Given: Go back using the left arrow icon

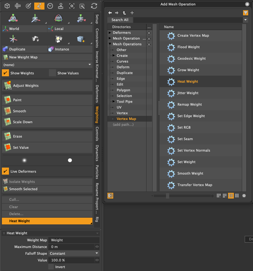Looking at the screenshot, I should [110, 13].
